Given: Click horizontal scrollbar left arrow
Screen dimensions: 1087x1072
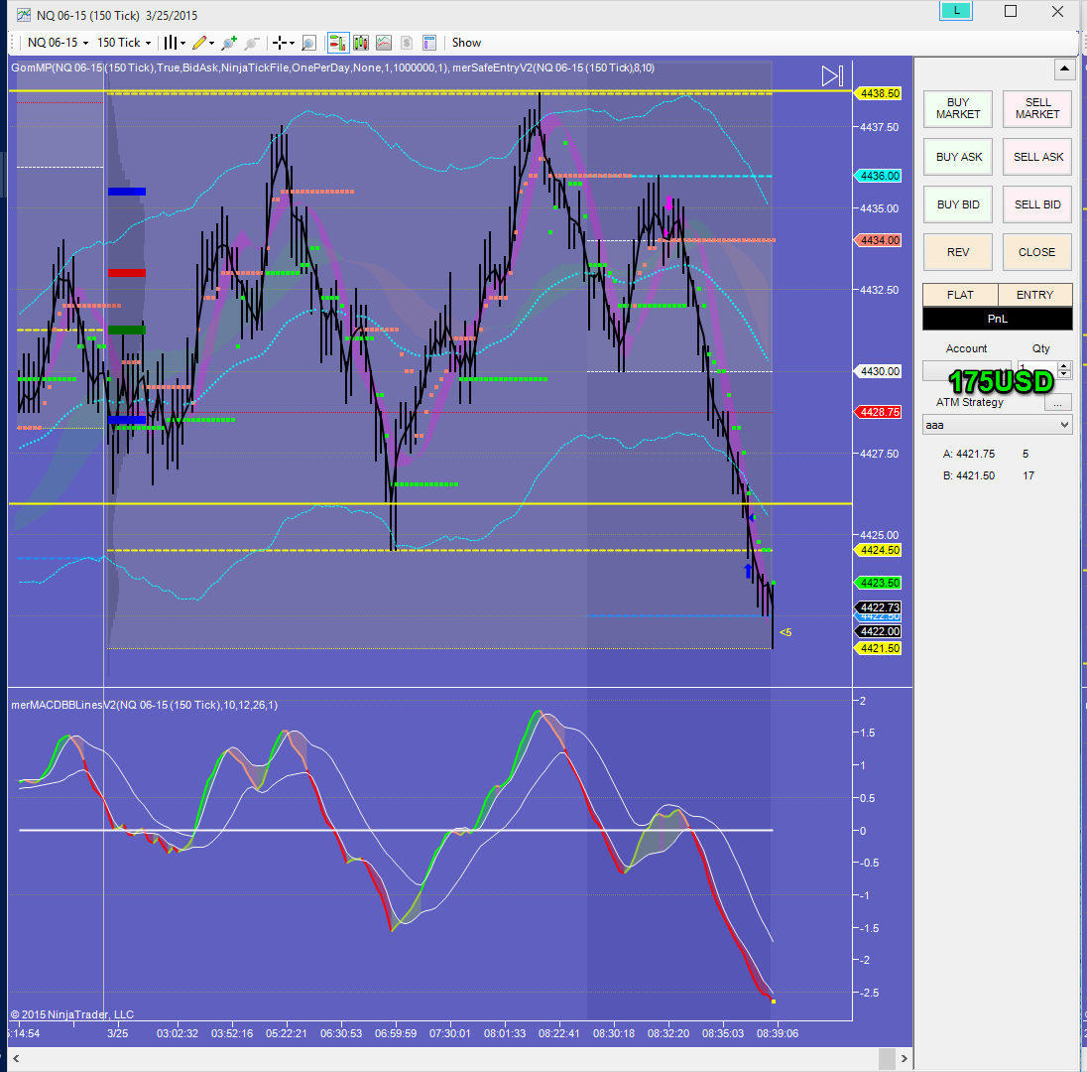Looking at the screenshot, I should click(16, 1059).
